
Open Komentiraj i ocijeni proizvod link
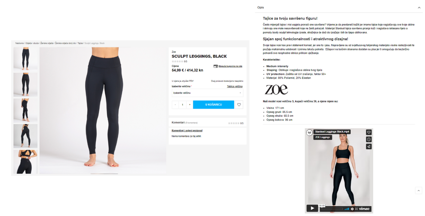click(x=187, y=130)
